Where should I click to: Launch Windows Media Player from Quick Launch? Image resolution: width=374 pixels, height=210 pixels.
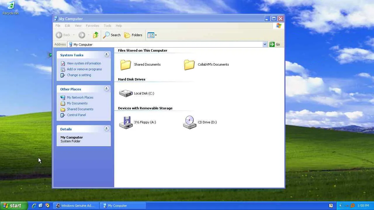[47, 206]
